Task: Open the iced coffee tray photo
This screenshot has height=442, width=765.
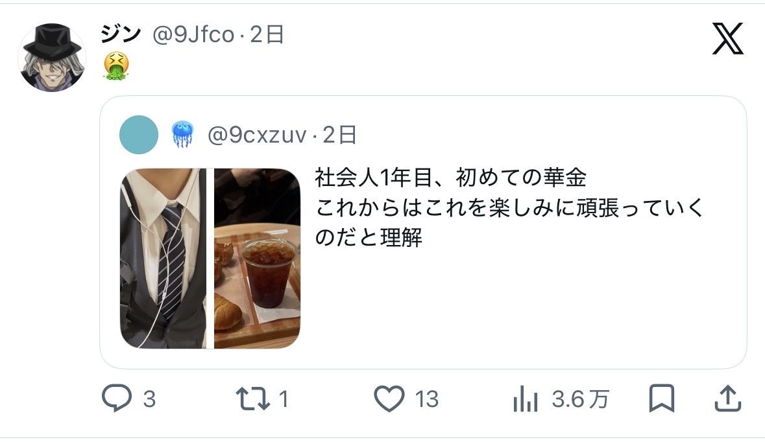Action: 257,259
